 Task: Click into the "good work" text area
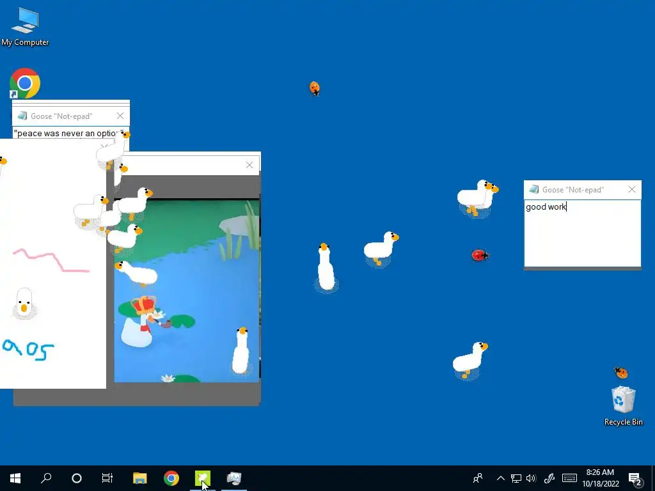coord(582,233)
